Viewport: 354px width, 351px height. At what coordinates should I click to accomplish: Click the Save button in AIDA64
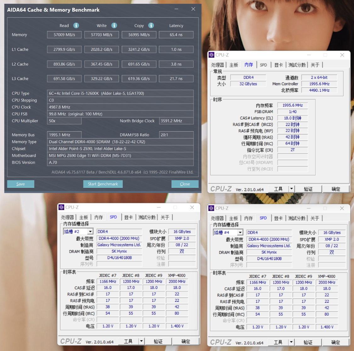coord(20,184)
